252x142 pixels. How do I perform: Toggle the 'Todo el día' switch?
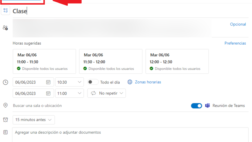click(93, 82)
